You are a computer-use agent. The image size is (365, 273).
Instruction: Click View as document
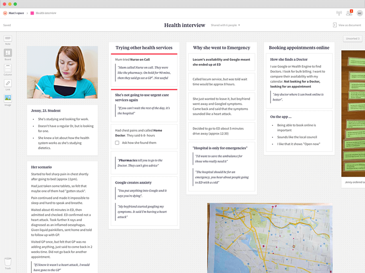(x=347, y=25)
